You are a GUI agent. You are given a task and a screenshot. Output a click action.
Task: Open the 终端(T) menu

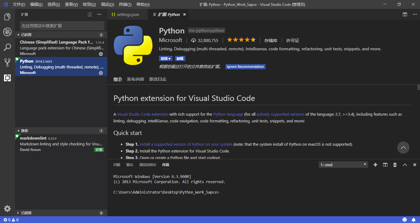pyautogui.click(x=125, y=4)
